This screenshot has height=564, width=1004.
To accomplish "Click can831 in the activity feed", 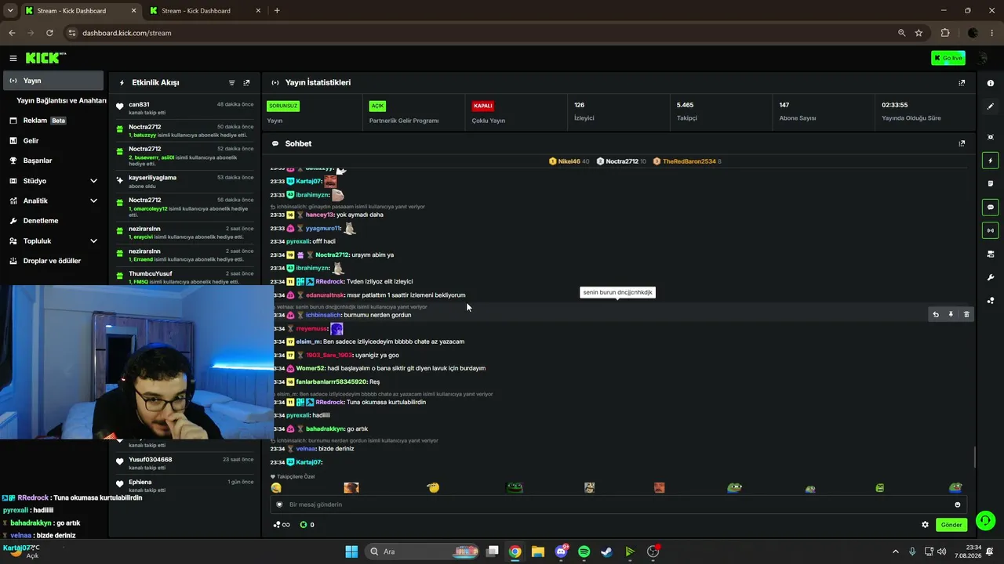I will tap(139, 104).
